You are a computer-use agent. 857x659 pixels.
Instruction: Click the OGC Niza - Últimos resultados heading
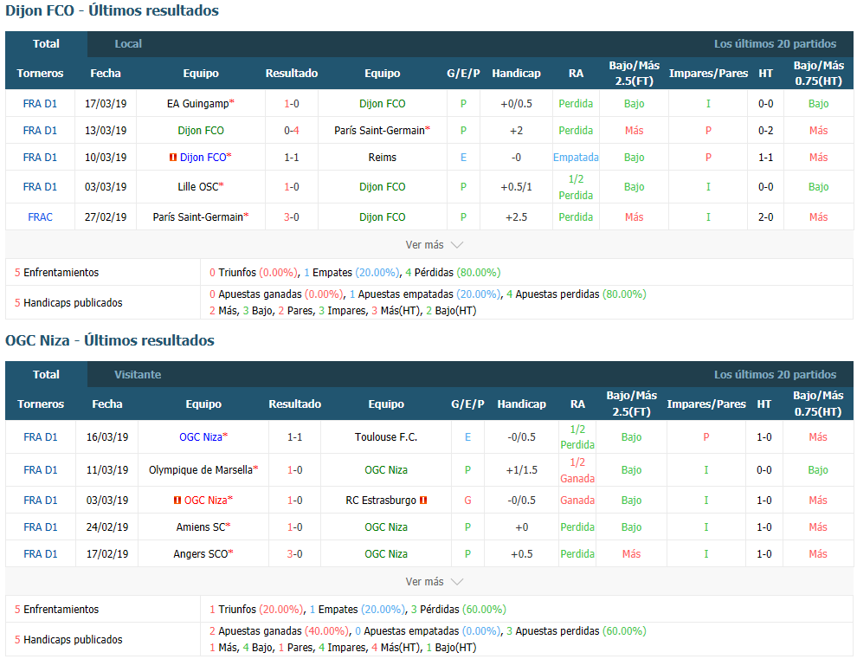[110, 340]
